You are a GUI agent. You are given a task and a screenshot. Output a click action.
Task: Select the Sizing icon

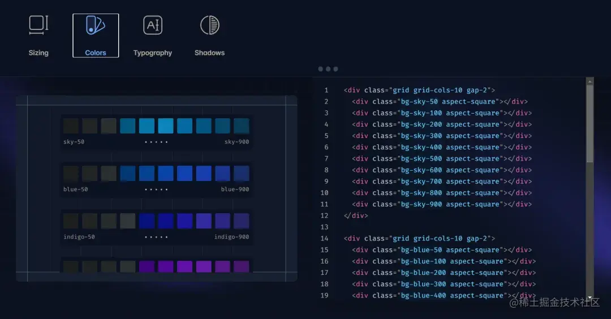(38, 25)
